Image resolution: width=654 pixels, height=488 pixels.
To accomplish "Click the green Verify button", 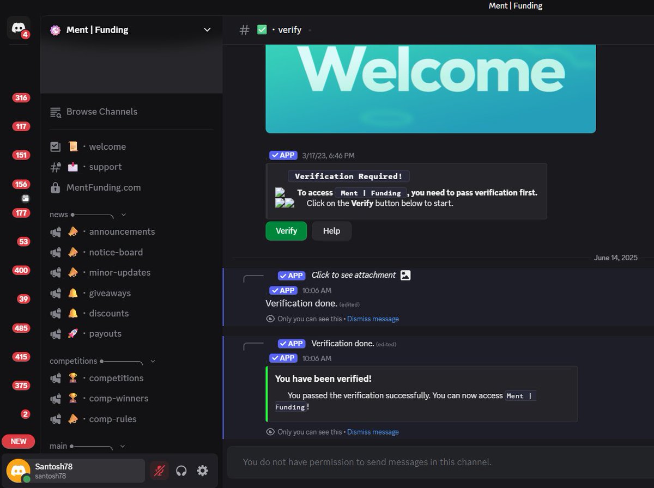I will [x=286, y=231].
